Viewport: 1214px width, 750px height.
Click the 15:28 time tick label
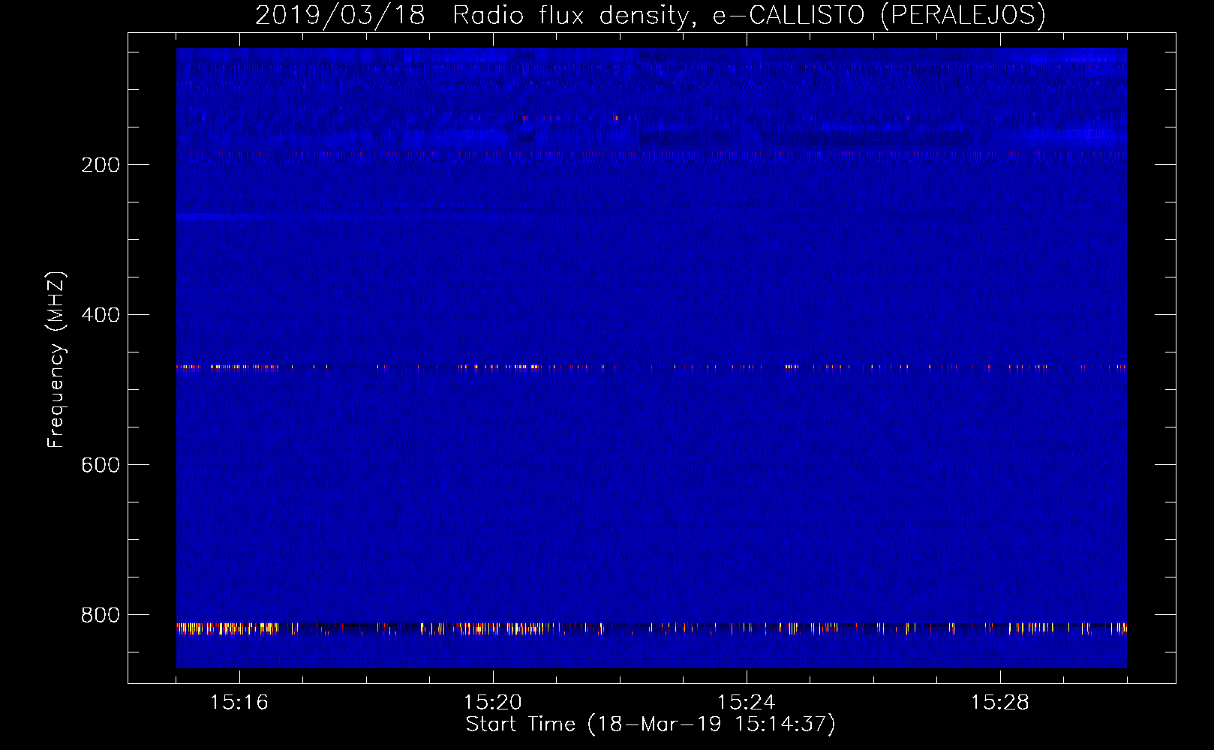(x=1000, y=703)
